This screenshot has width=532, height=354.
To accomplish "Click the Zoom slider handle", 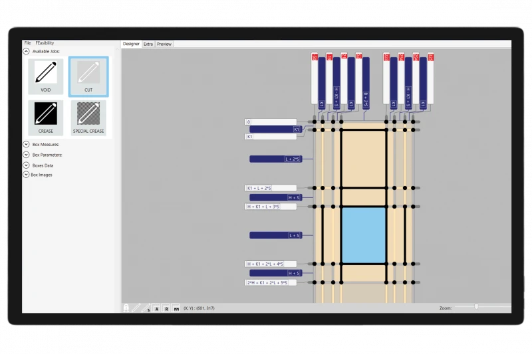I will [x=475, y=307].
